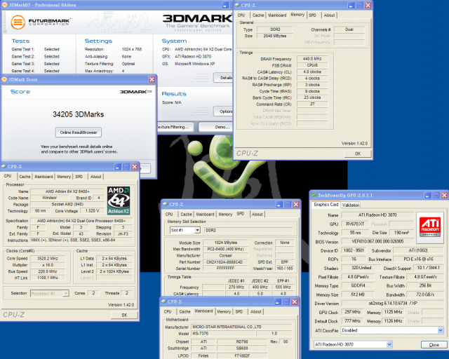
Task: Close the CPU-Z processor window
Action: pos(134,167)
